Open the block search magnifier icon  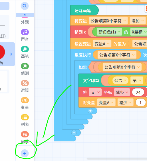point(25,6)
